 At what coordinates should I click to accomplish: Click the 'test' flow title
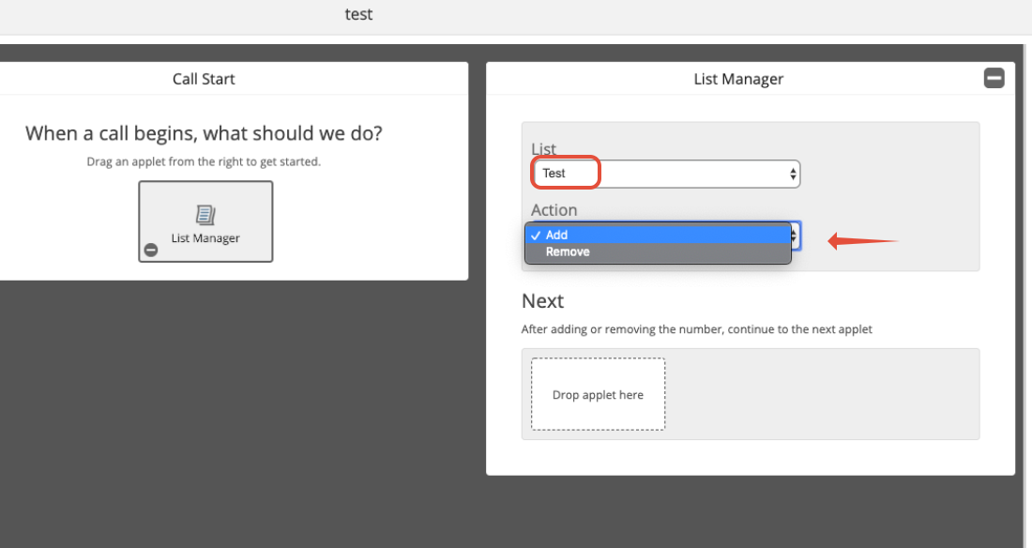coord(358,14)
